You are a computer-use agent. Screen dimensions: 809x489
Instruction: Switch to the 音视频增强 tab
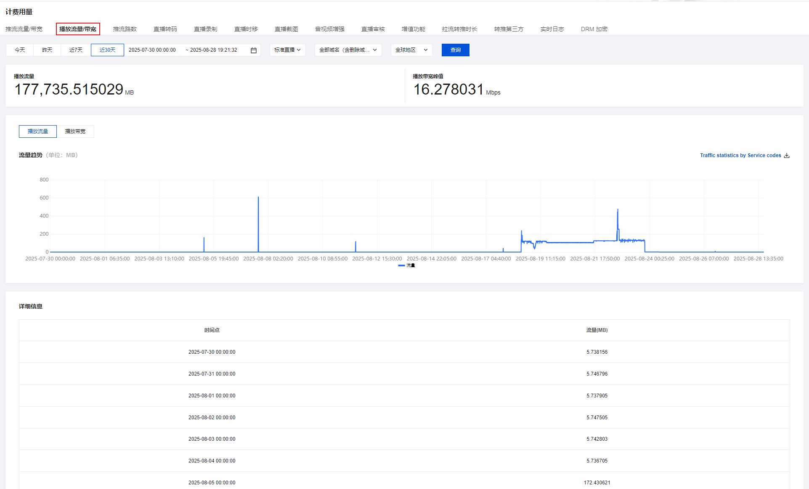[330, 29]
